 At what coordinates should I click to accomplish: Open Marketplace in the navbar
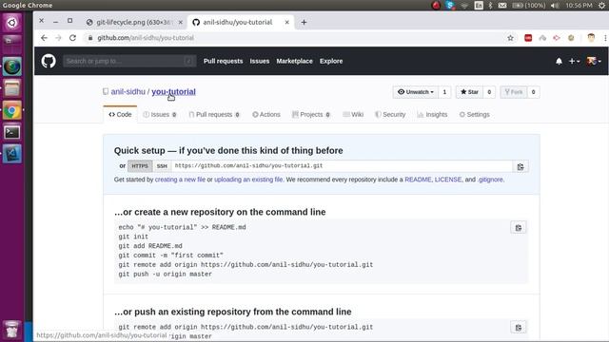pos(294,61)
